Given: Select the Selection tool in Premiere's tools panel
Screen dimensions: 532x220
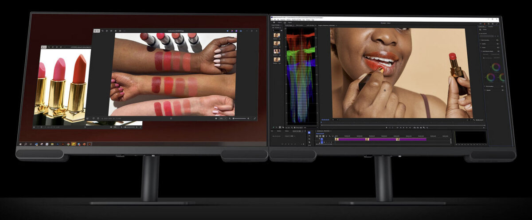Looking at the screenshot, I should tap(309, 133).
